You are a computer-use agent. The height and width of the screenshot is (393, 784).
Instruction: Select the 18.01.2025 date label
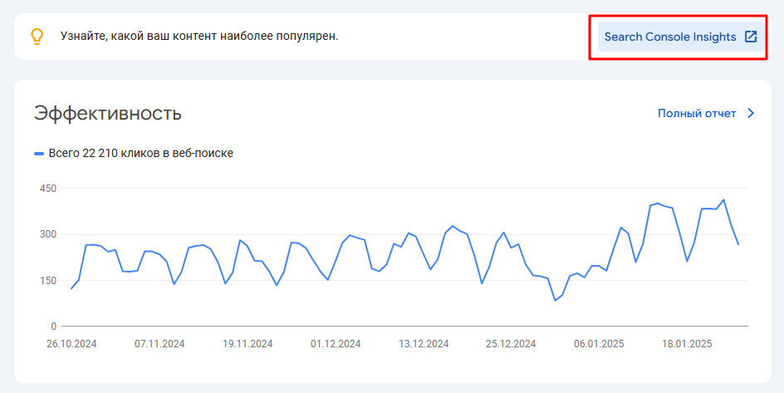coord(688,344)
